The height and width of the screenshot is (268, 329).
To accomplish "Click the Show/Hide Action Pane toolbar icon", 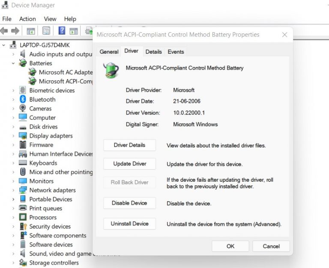I will (74, 31).
